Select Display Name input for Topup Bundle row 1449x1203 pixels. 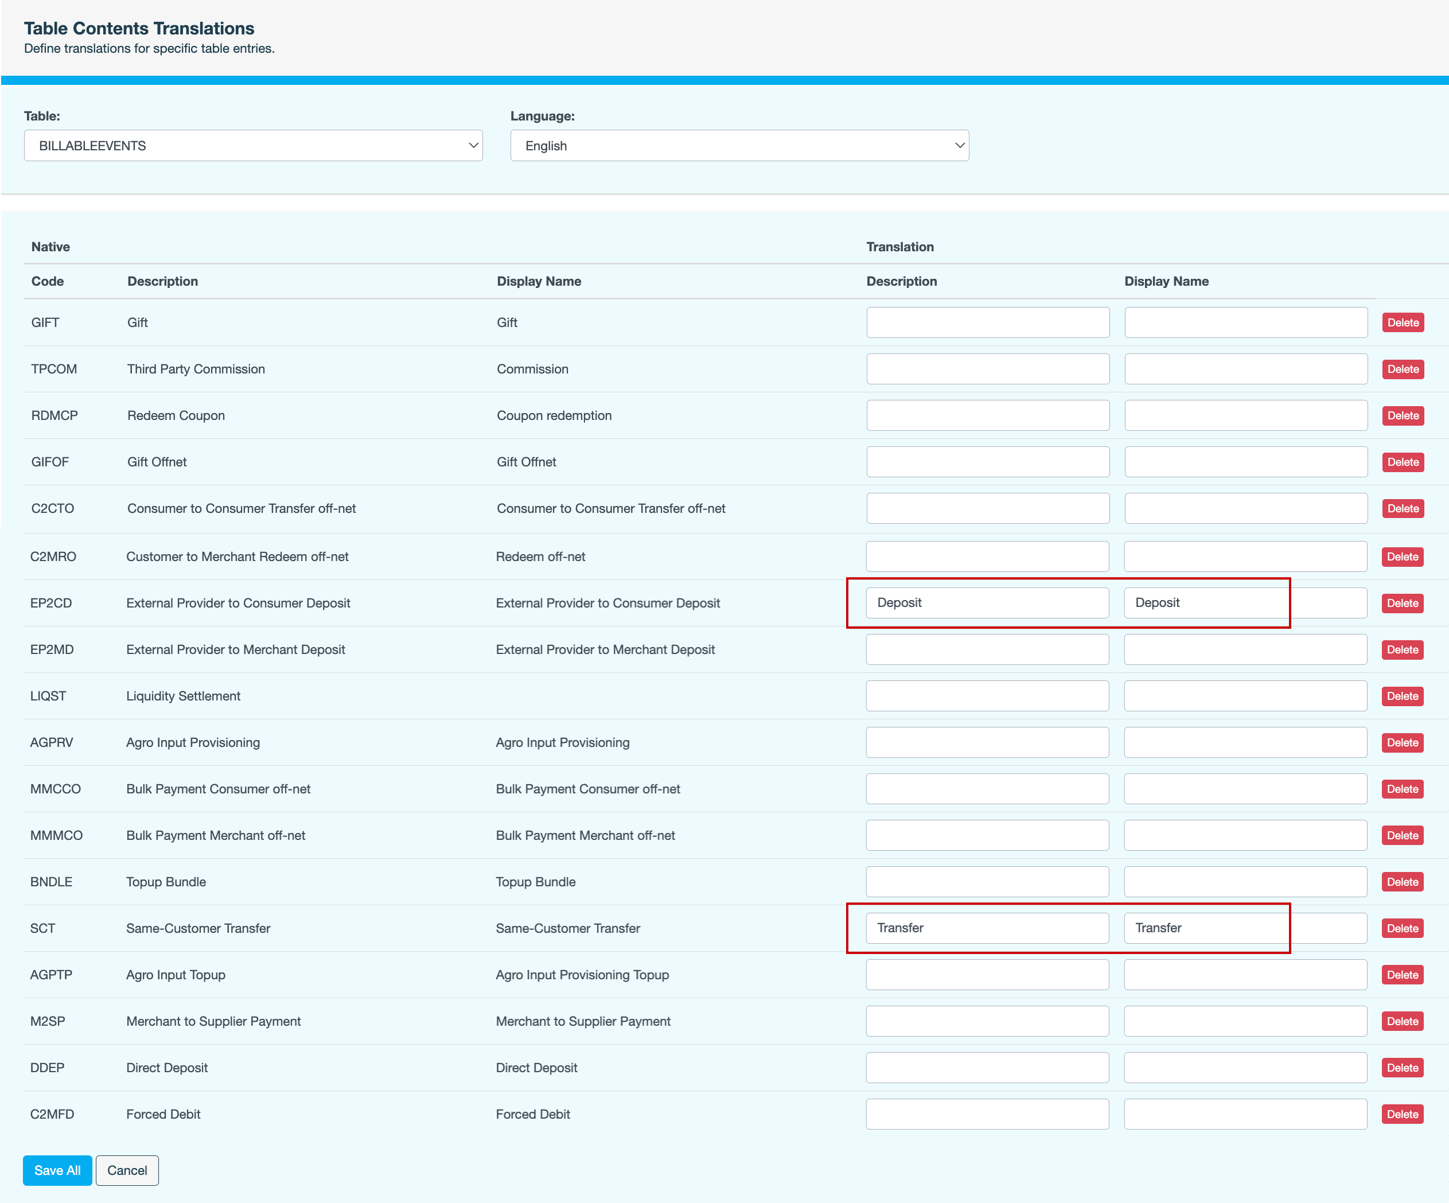(1245, 881)
